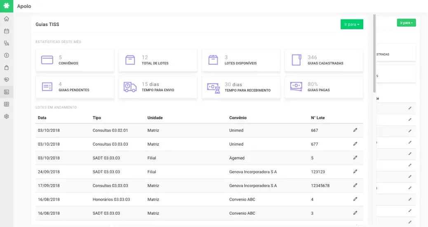This screenshot has height=227, width=428.
Task: Click the Apolo title in header
Action: click(x=24, y=6)
